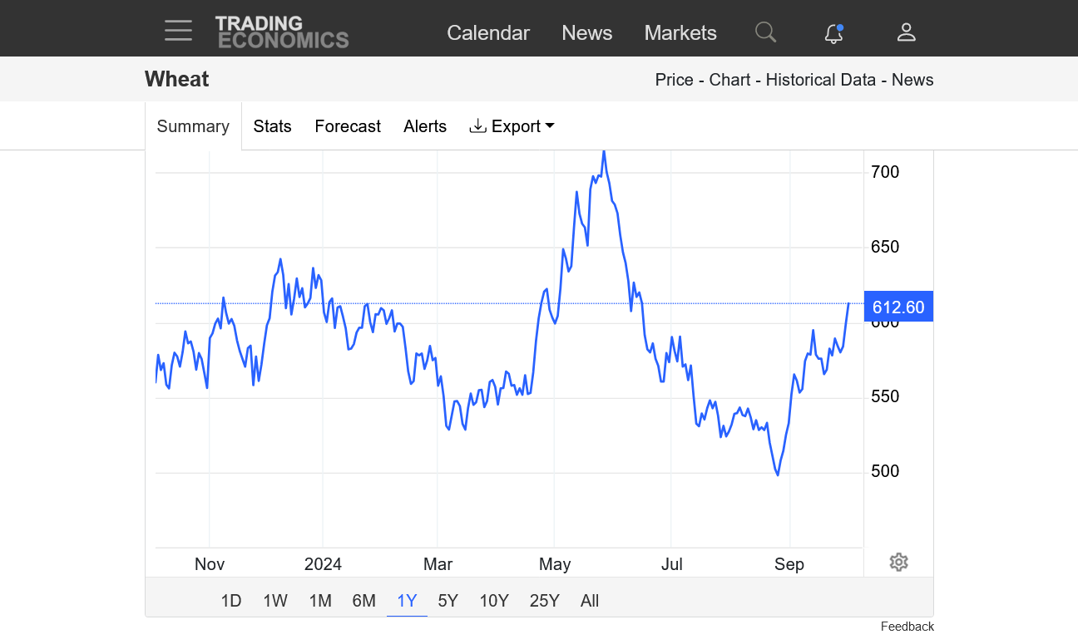The height and width of the screenshot is (644, 1078).
Task: Open the notifications bell icon
Action: point(833,33)
